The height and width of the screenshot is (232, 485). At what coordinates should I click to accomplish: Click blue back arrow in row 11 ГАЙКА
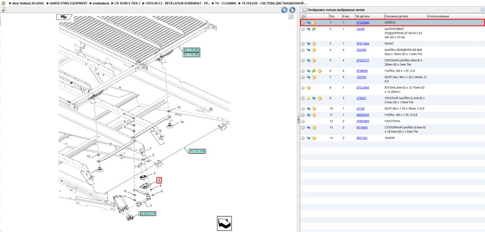(x=308, y=115)
